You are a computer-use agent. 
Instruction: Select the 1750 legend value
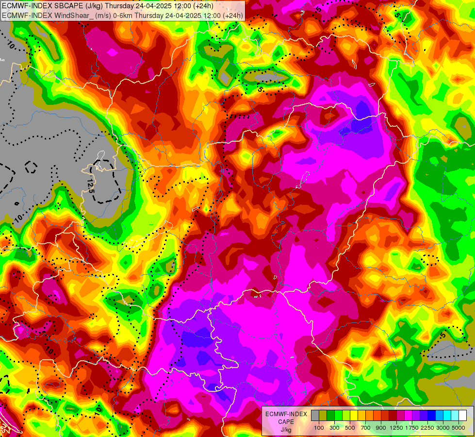[x=412, y=428]
